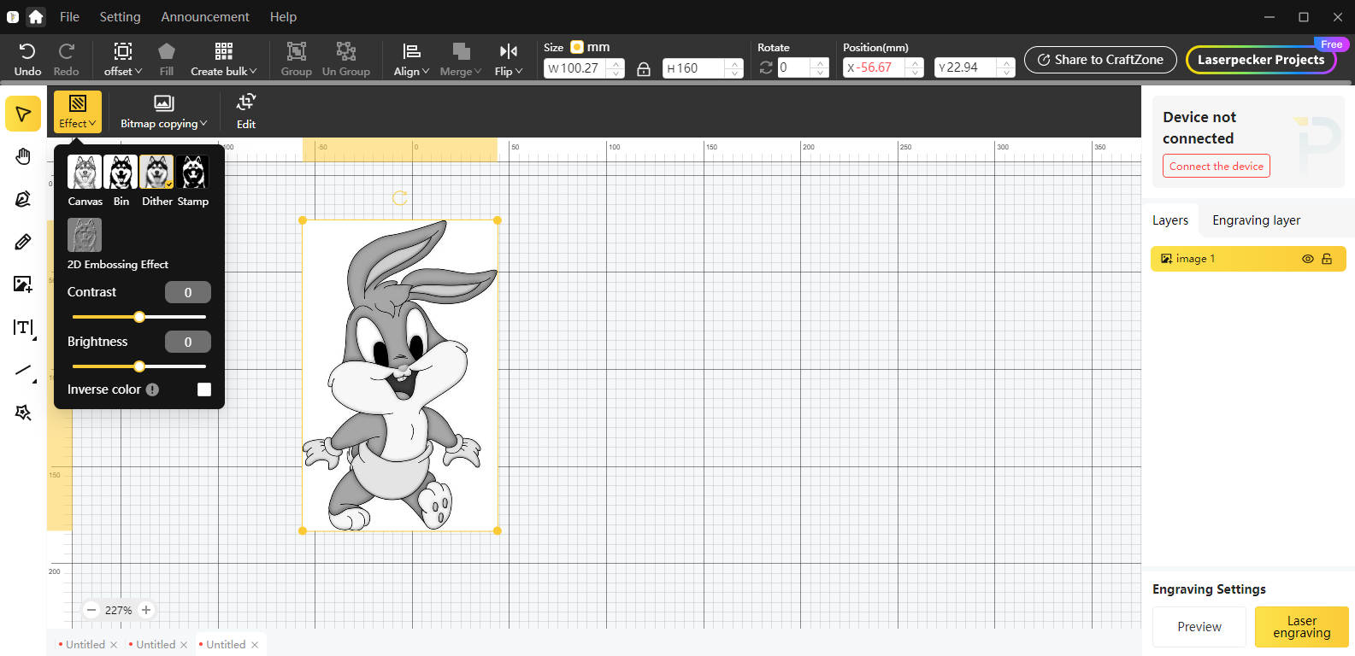Click Share to CraftZone button
Image resolution: width=1355 pixels, height=656 pixels.
click(1100, 60)
